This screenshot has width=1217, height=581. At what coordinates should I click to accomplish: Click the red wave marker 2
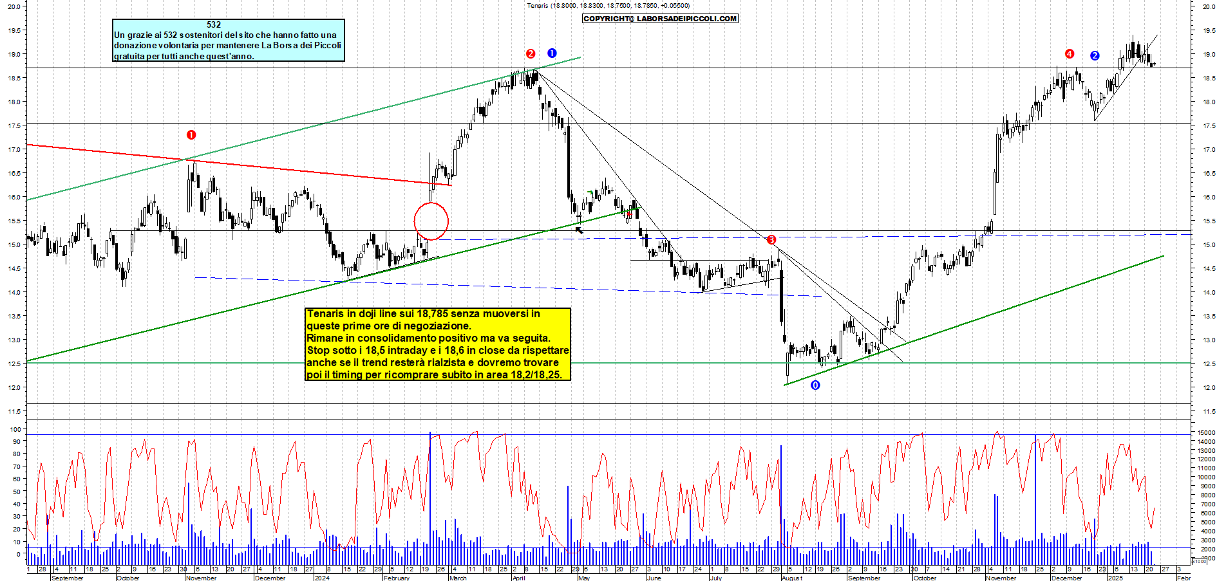(531, 54)
